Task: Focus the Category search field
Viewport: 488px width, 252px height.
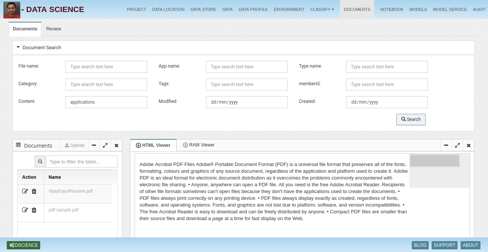Action: pyautogui.click(x=106, y=85)
